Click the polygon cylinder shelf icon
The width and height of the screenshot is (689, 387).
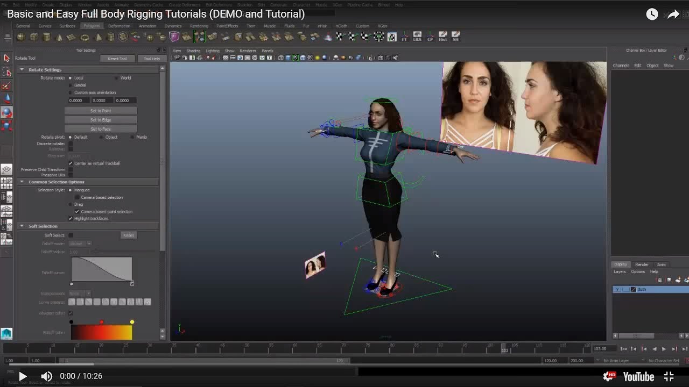click(x=46, y=37)
